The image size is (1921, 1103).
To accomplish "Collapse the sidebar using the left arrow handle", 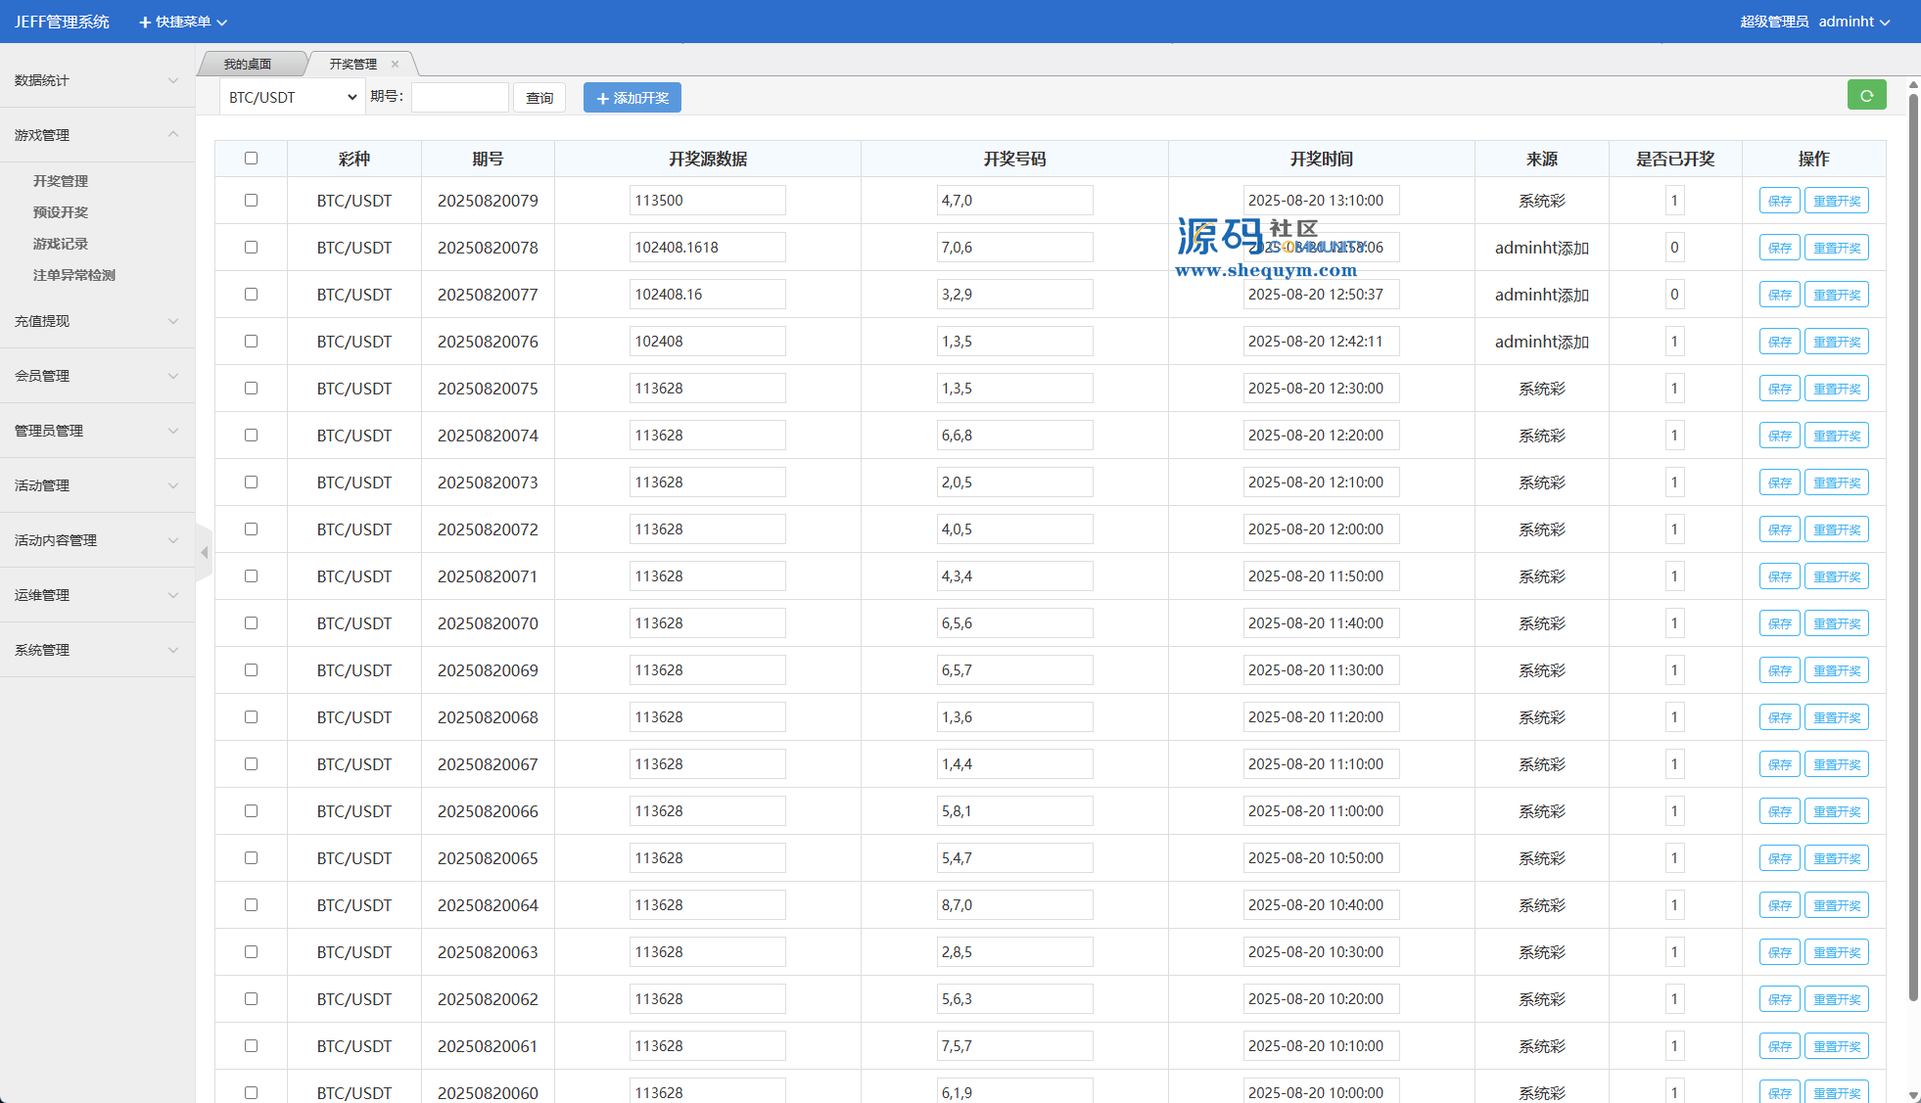I will [204, 553].
